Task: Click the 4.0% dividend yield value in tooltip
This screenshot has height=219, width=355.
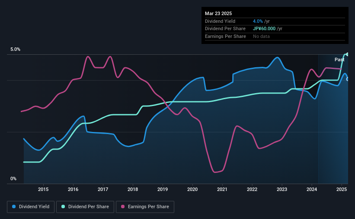Action: click(258, 21)
